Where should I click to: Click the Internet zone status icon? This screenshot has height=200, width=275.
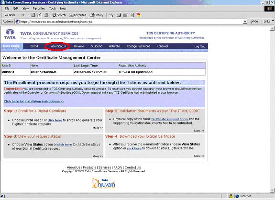click(237, 196)
